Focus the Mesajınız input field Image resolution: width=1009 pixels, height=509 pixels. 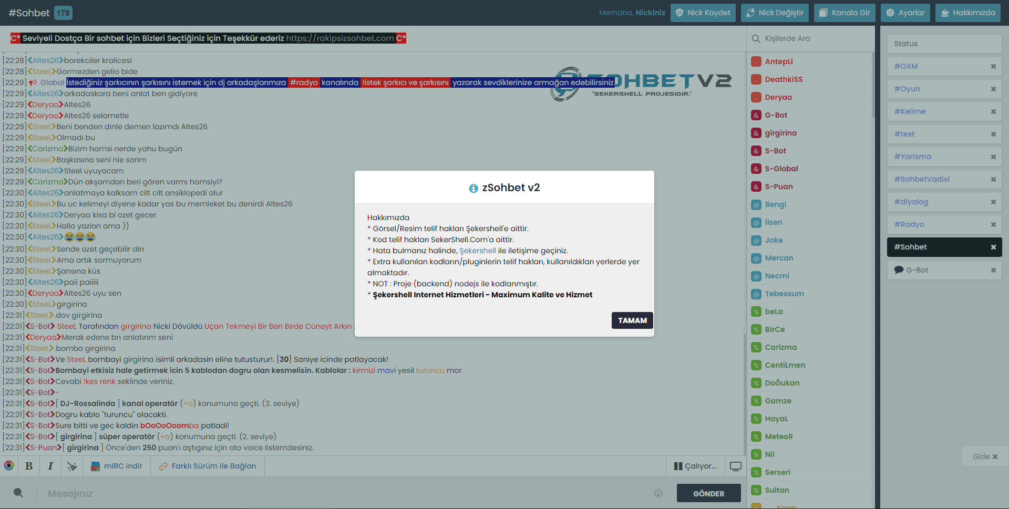(x=344, y=493)
